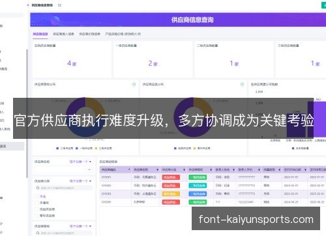Click the green 一级供应商 tag in row GYS001
The image size is (326, 236).
[x=198, y=177]
